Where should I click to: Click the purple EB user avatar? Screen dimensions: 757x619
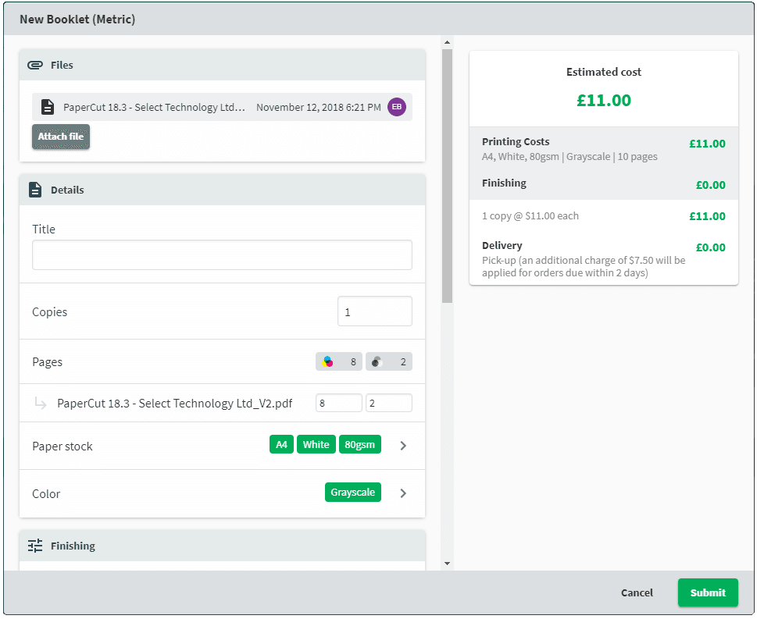tap(396, 107)
